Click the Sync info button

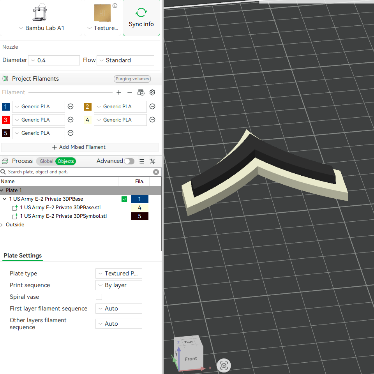click(x=141, y=18)
